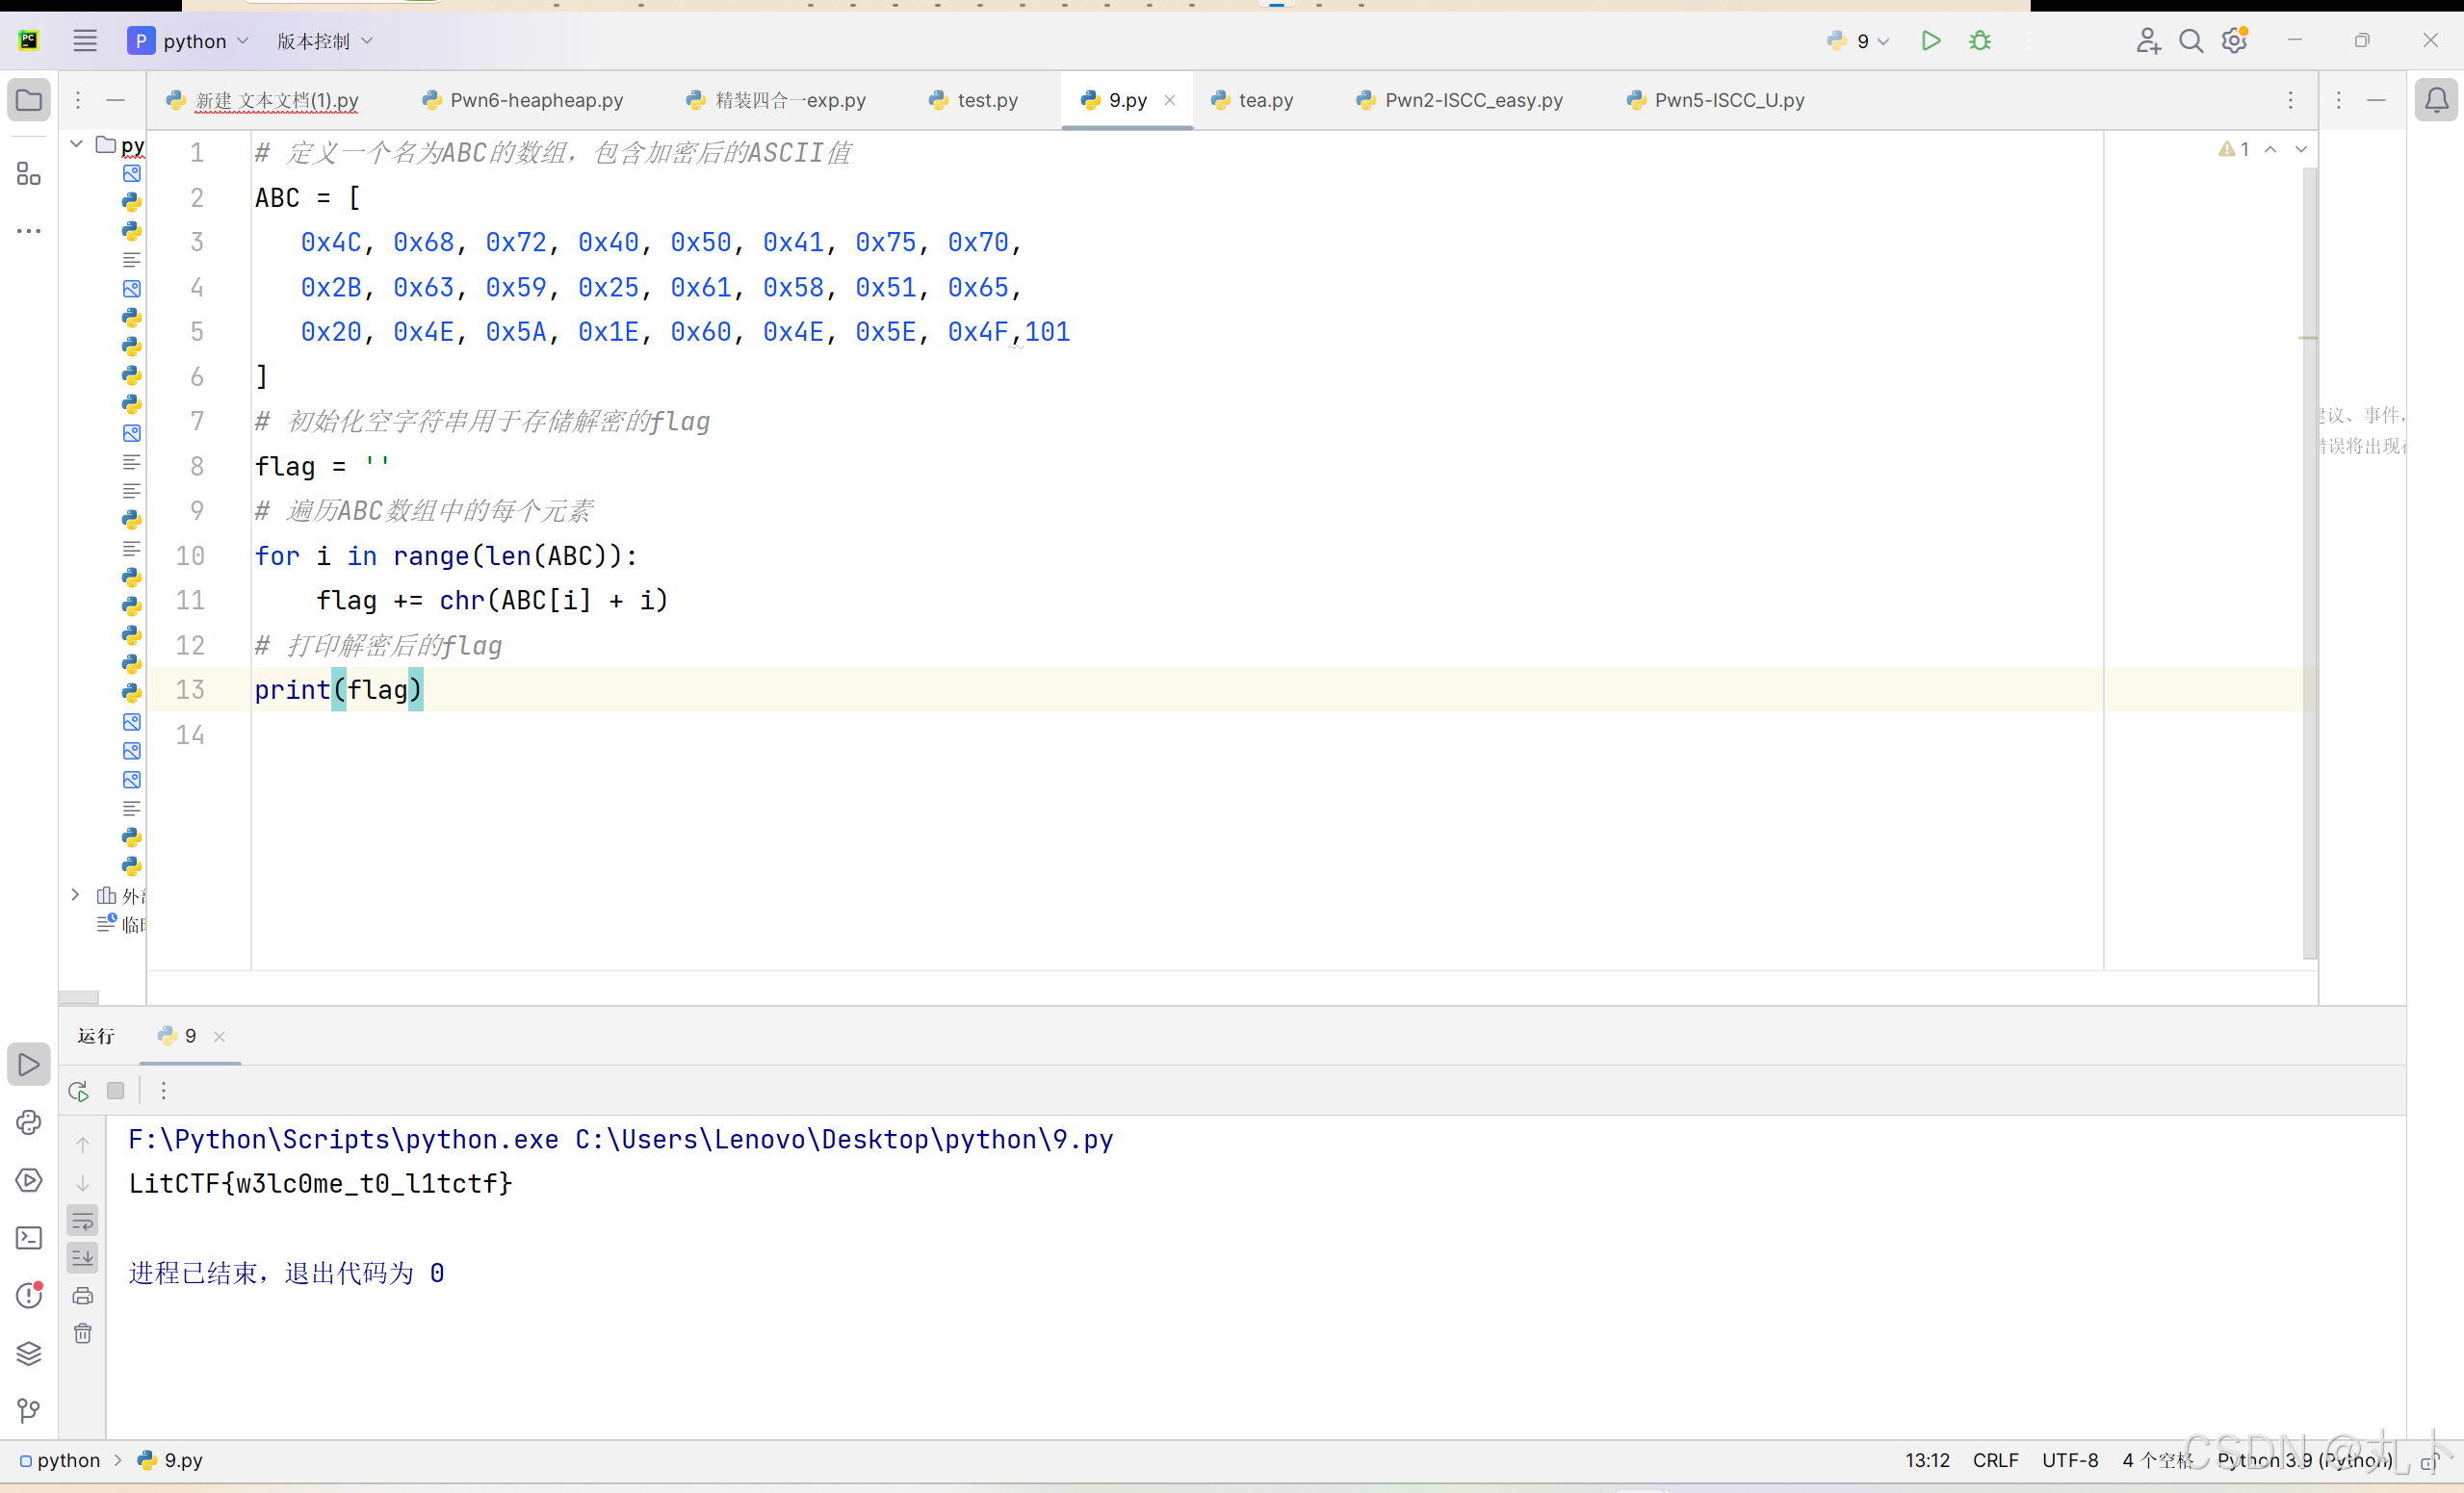Open Search Everywhere magnifier
The width and height of the screenshot is (2464, 1493).
2190,41
